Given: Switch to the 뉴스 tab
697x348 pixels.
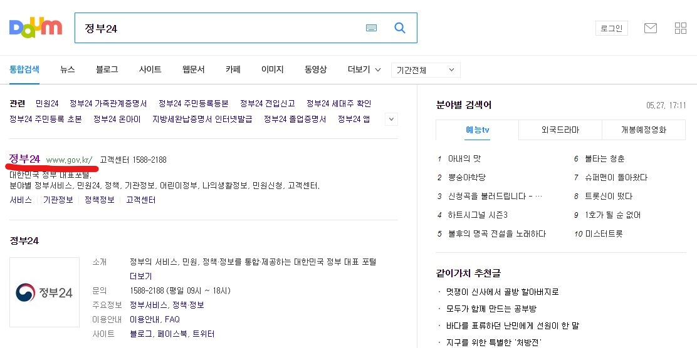Looking at the screenshot, I should pos(68,69).
